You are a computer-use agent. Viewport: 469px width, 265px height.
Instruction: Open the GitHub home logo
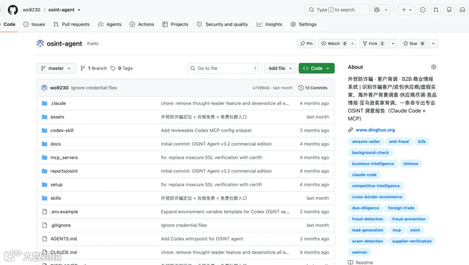click(13, 10)
